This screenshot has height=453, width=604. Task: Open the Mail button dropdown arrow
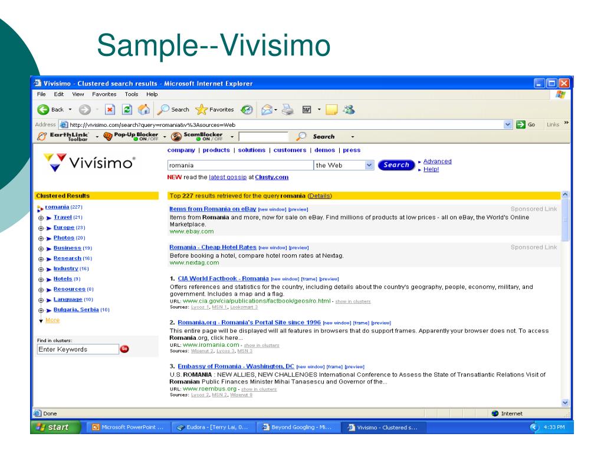coord(275,110)
